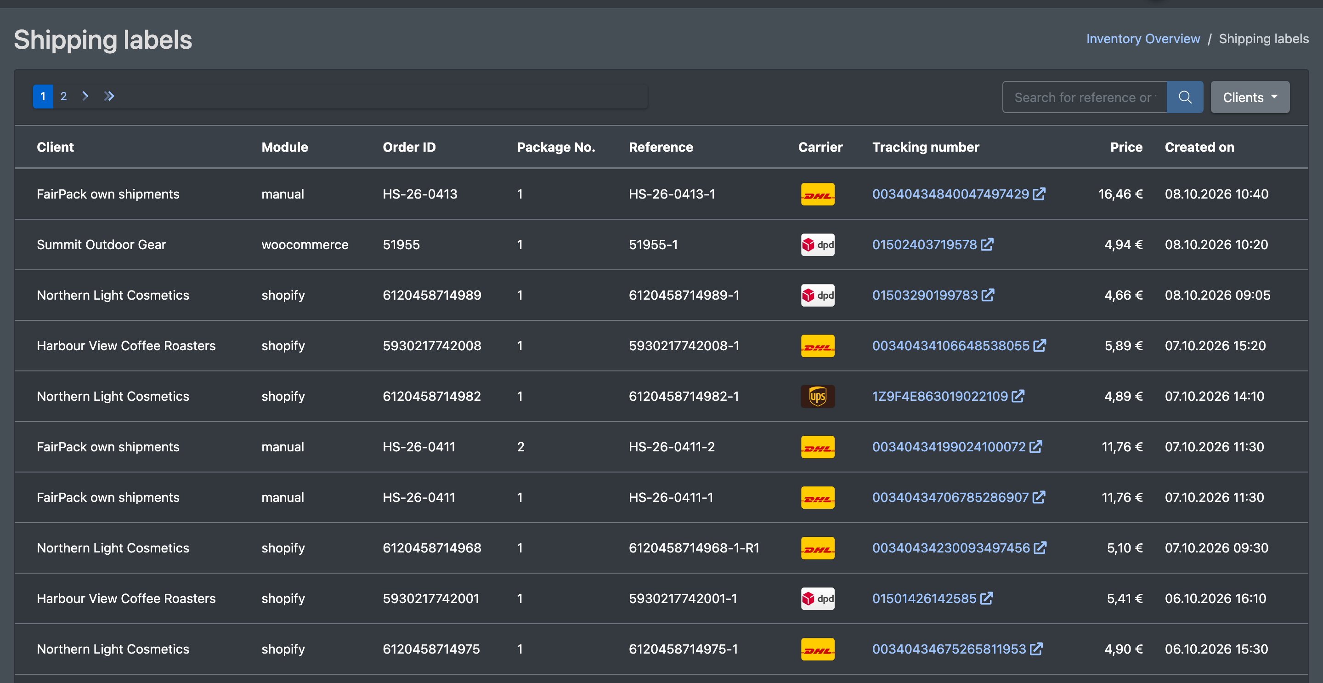Select order ID 5930217742008

tap(431, 346)
